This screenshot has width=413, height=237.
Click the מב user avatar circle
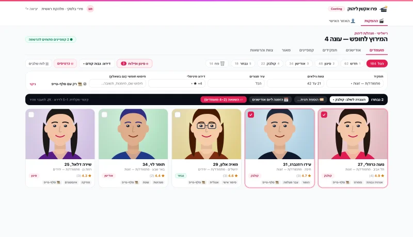tap(90, 9)
